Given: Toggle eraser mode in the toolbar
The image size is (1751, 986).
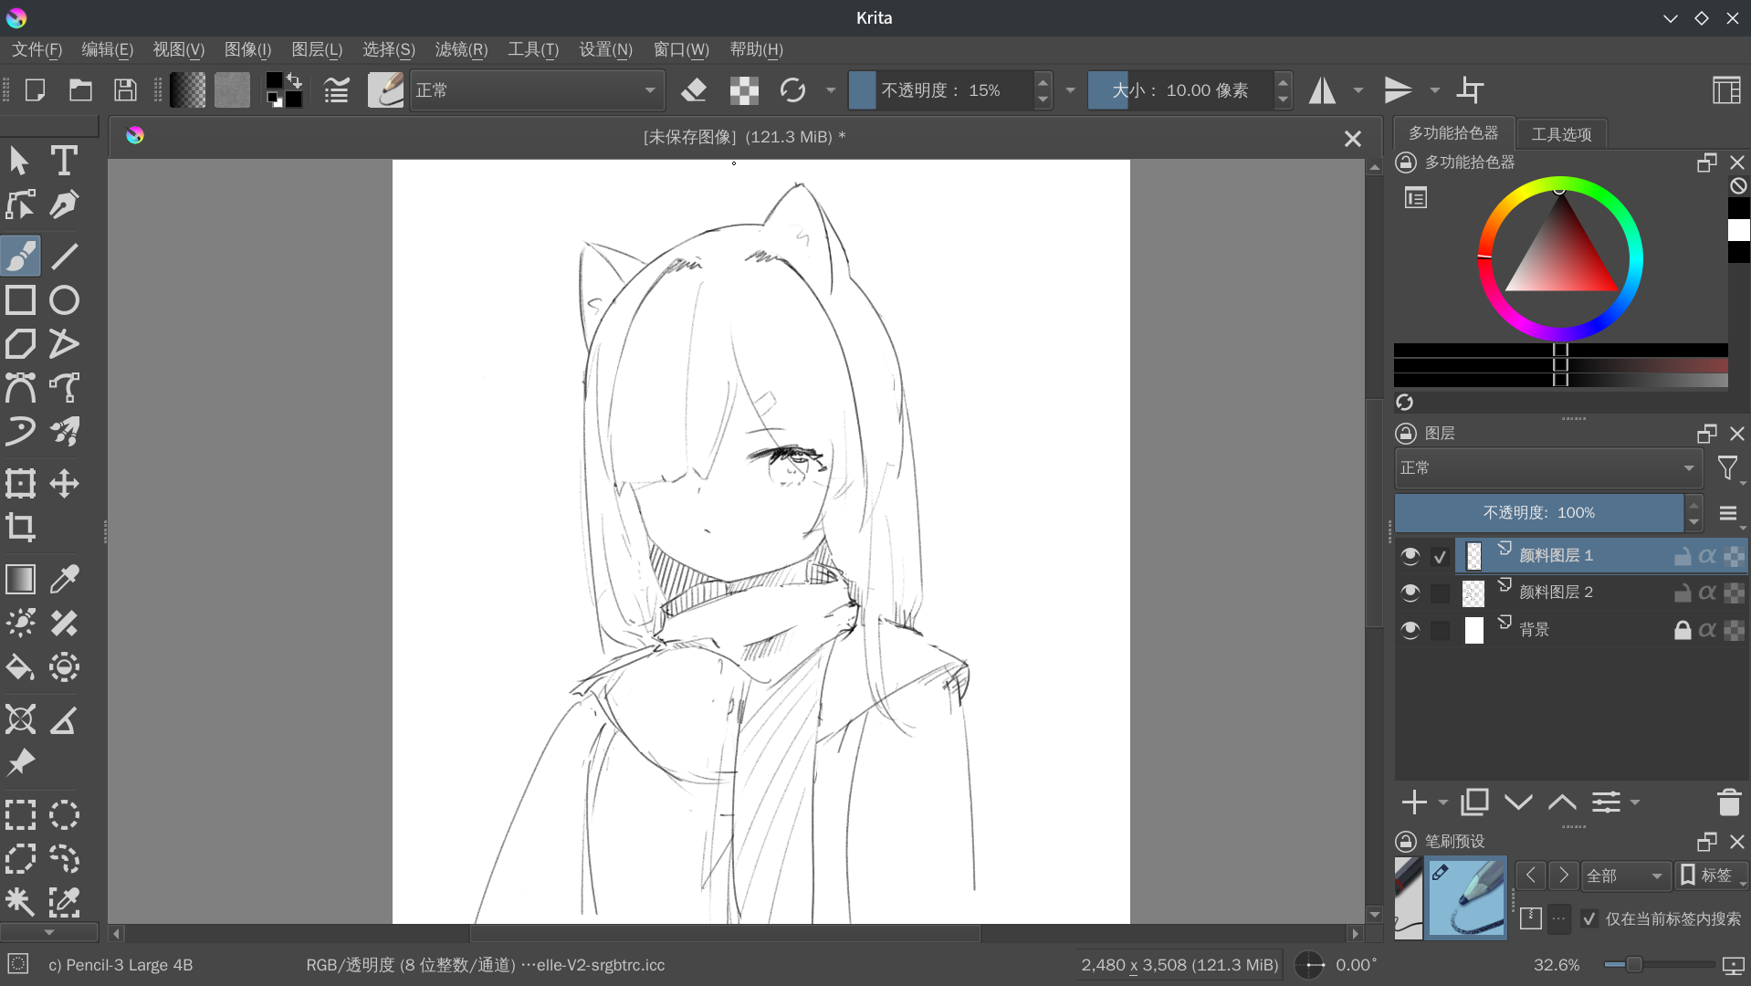Looking at the screenshot, I should pyautogui.click(x=694, y=90).
